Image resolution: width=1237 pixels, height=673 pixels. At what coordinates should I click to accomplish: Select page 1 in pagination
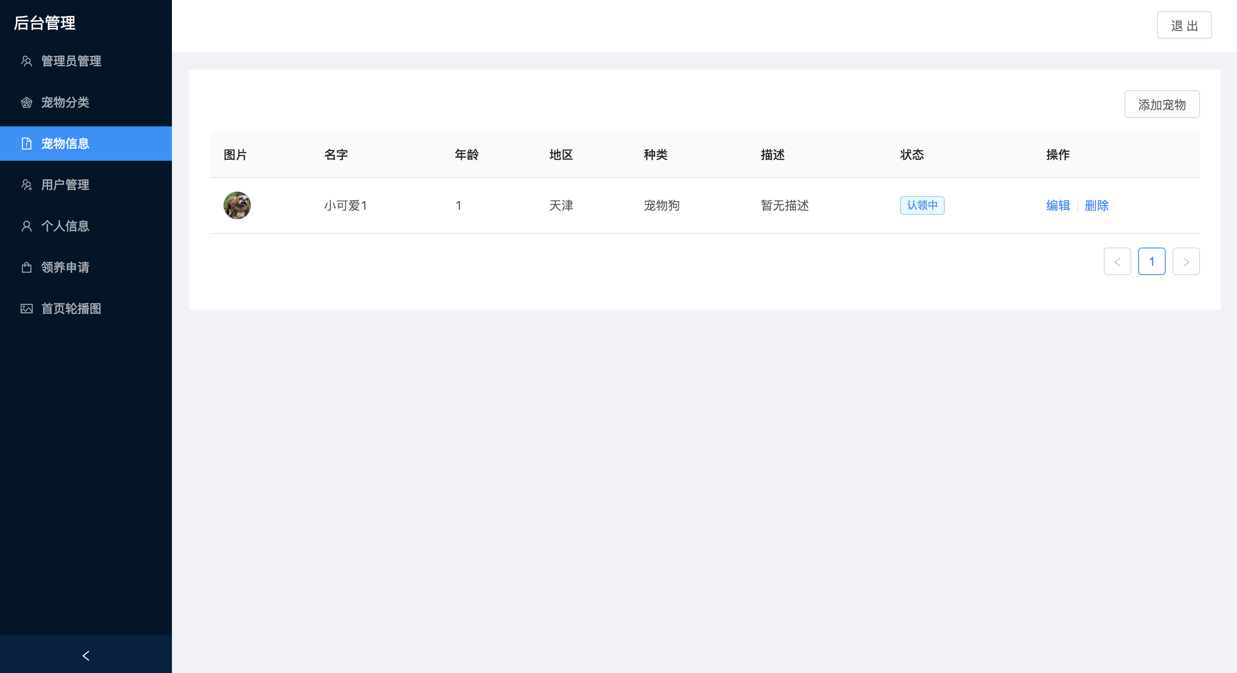click(1151, 262)
